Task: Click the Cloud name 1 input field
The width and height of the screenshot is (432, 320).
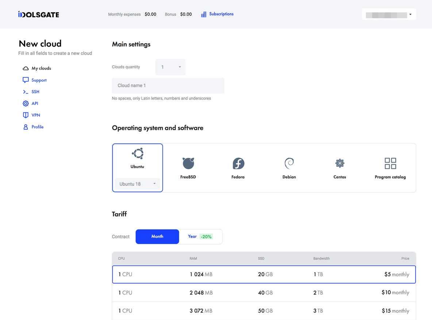Action: [x=168, y=86]
